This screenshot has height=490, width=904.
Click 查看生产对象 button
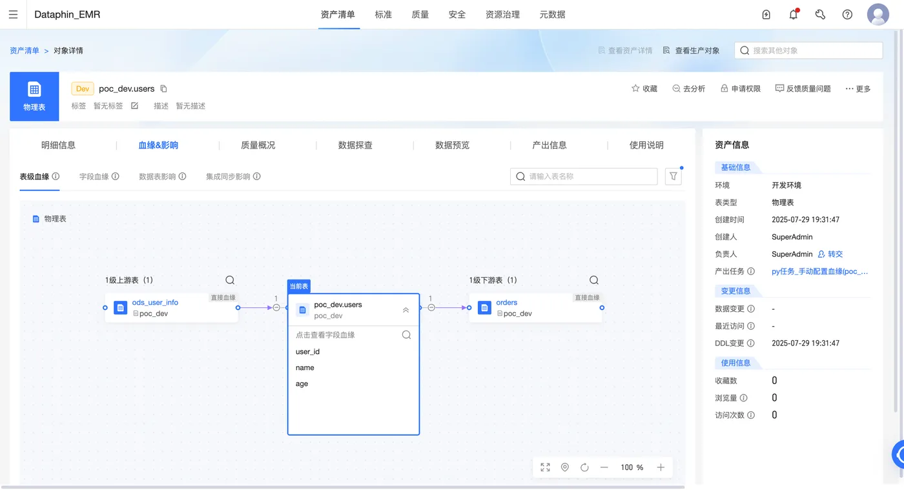click(x=692, y=50)
